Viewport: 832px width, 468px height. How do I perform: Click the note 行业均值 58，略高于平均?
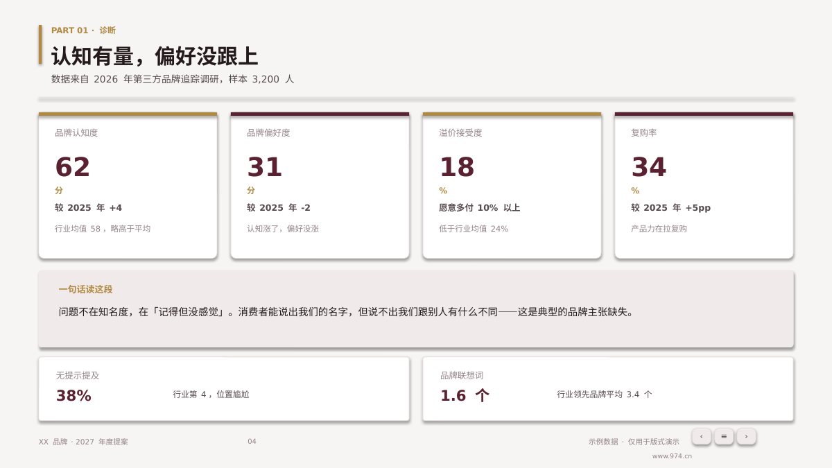pos(103,228)
